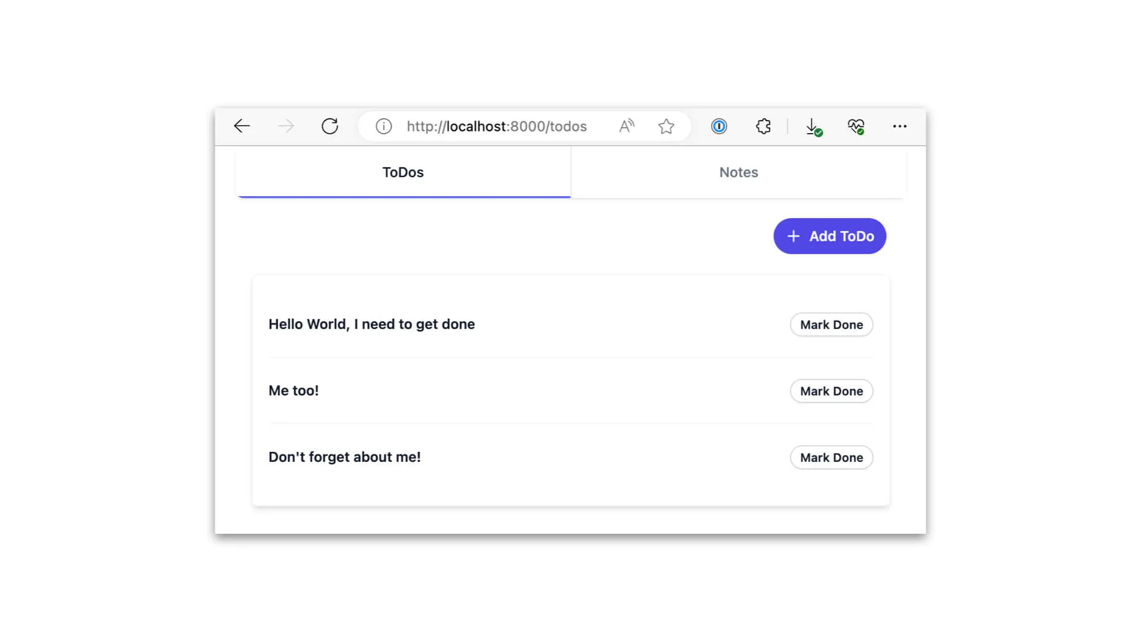Click the back navigation arrow
This screenshot has height=642, width=1141.
(x=241, y=126)
